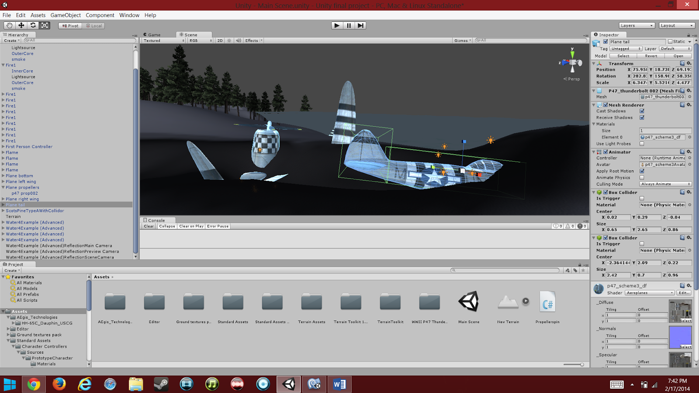
Task: Open the Component menu
Action: [x=100, y=15]
